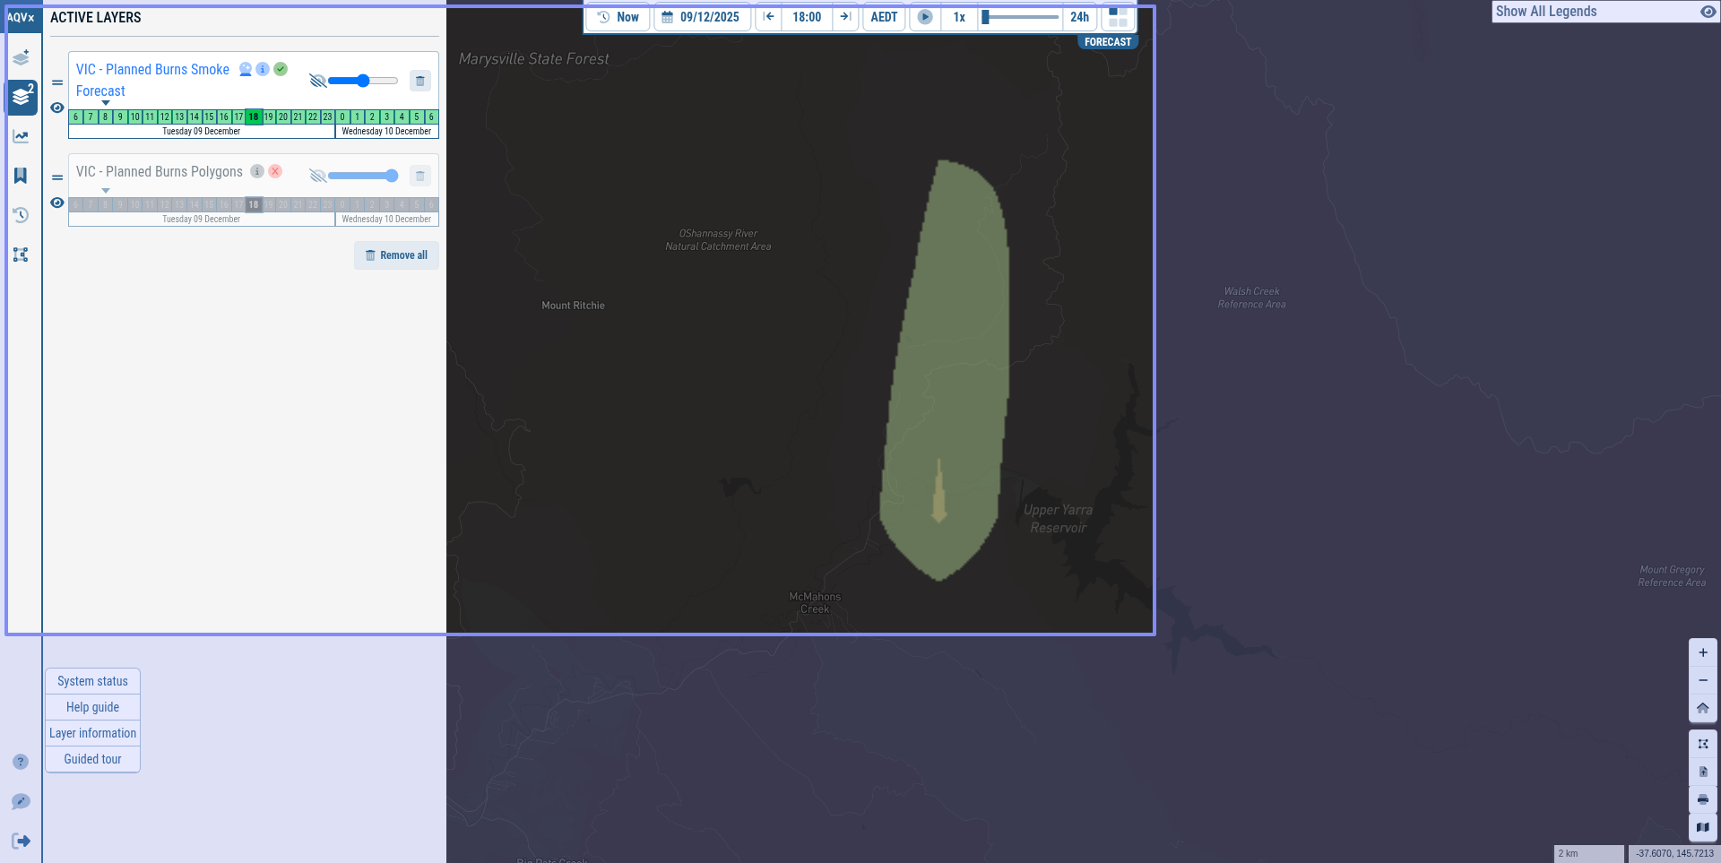
Task: Click the Now time button
Action: 618,17
